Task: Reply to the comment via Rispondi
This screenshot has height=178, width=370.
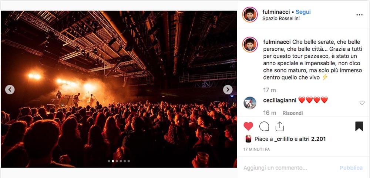Action: coord(293,113)
